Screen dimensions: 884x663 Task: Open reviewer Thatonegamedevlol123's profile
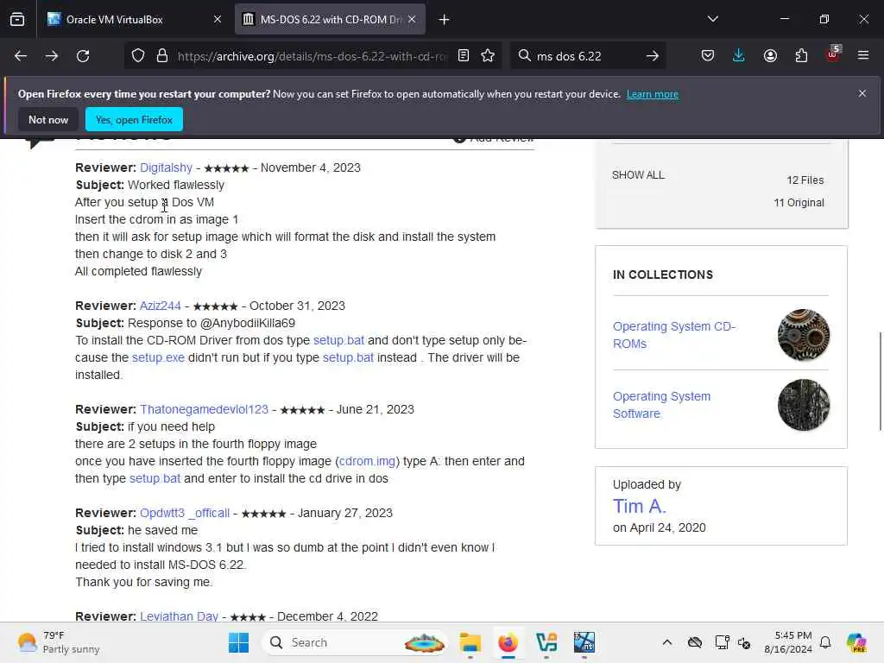pyautogui.click(x=204, y=409)
